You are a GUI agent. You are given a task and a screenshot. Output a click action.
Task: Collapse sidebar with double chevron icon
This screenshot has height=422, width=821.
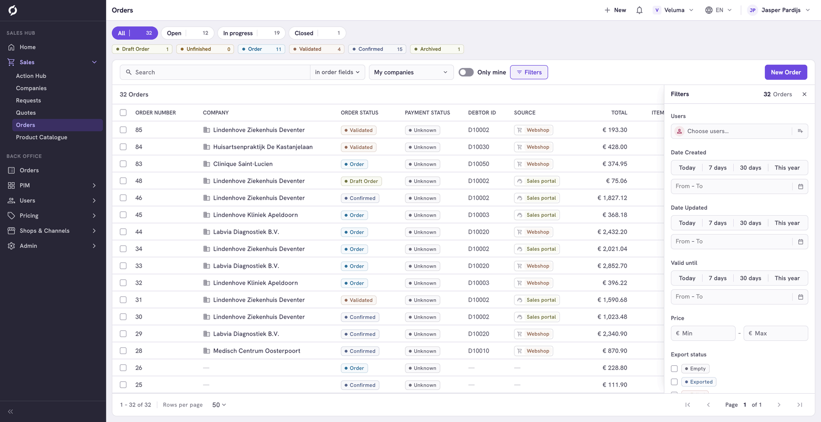click(x=10, y=412)
